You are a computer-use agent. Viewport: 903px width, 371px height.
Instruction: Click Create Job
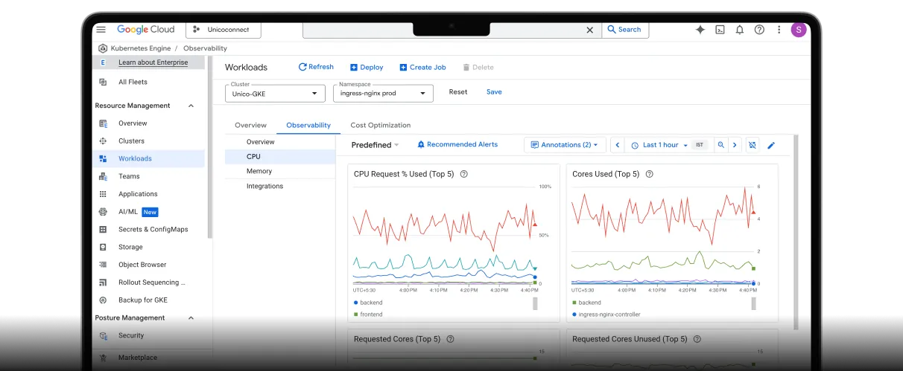[x=422, y=67]
